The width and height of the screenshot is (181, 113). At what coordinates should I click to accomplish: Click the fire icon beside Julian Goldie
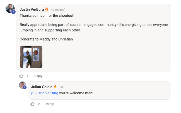(x=55, y=87)
